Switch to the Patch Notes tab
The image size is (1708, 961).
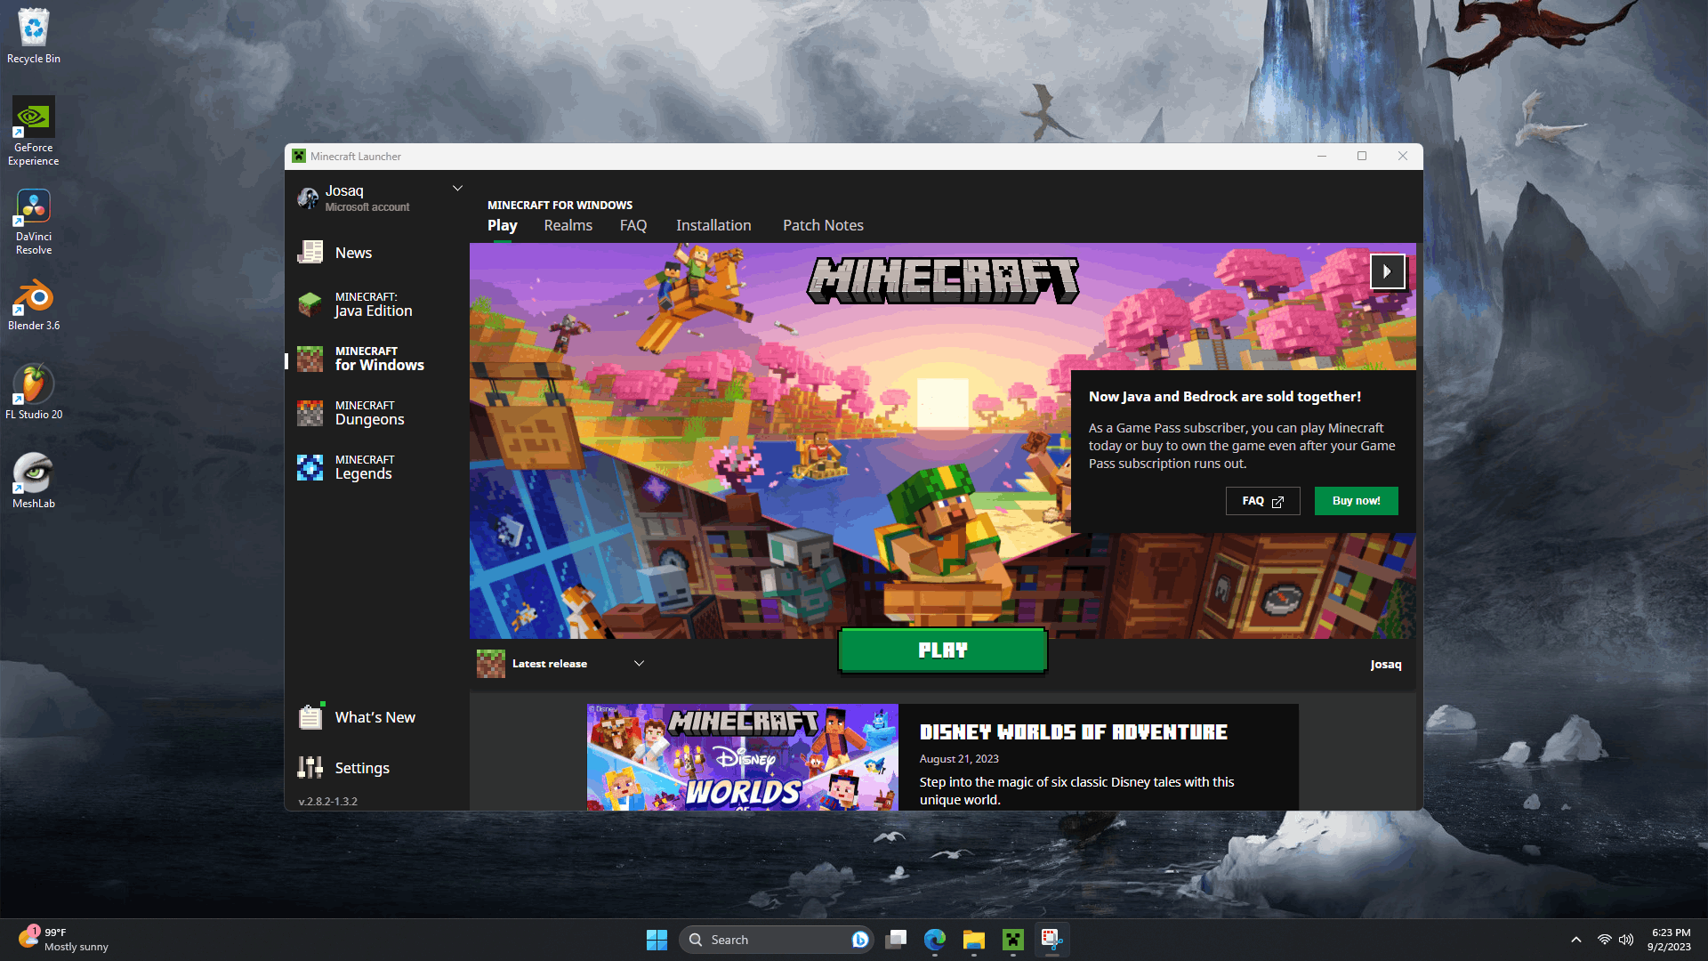(x=824, y=224)
